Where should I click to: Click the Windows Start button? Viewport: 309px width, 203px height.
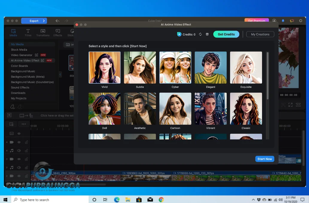[x=5, y=200]
